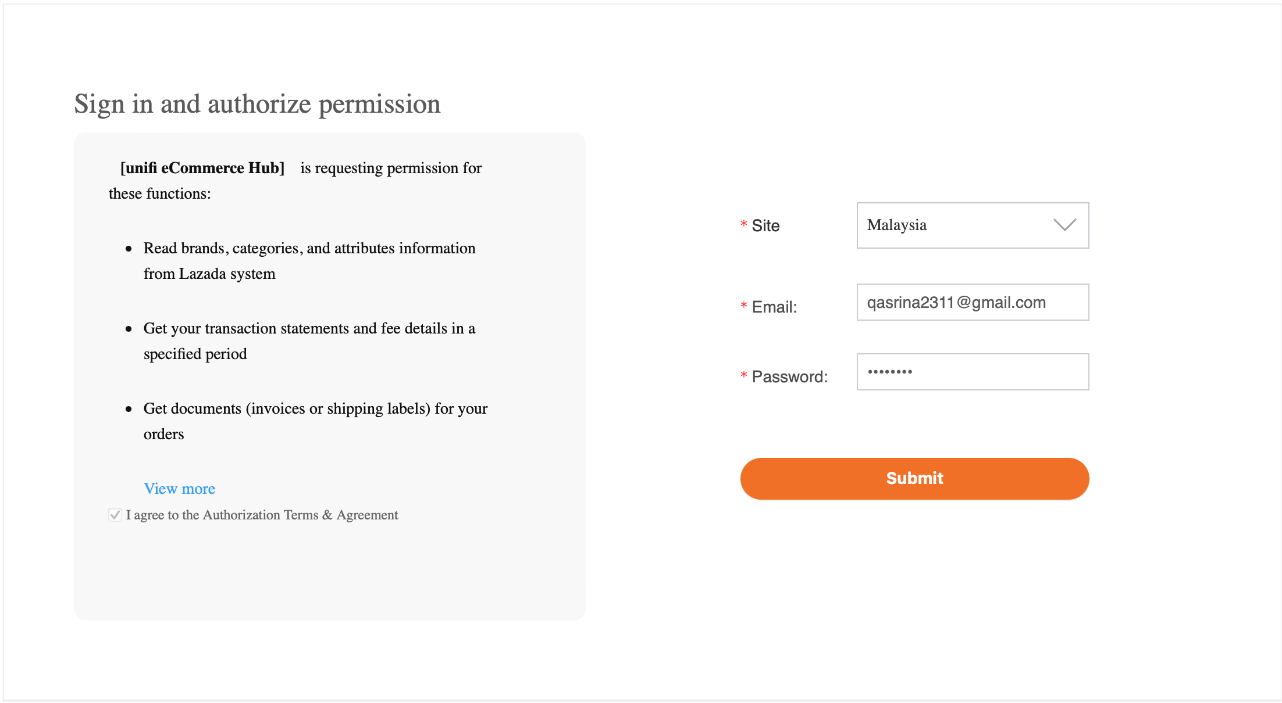Click the bold "unifi eCommerce Hub" app name
Image resolution: width=1282 pixels, height=703 pixels.
click(x=202, y=168)
